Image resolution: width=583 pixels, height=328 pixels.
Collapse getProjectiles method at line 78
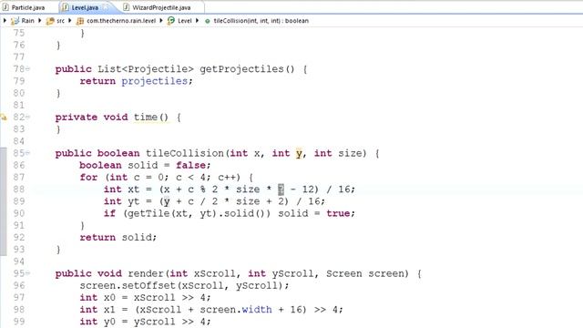coord(28,69)
